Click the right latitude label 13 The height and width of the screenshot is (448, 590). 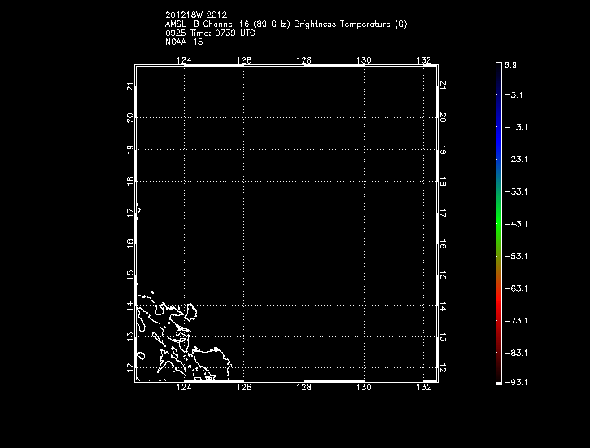pyautogui.click(x=443, y=338)
